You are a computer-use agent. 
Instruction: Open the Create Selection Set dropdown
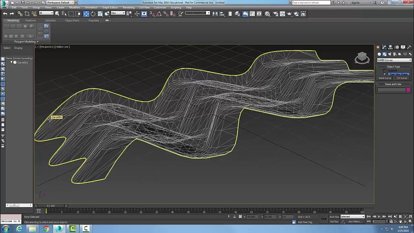click(198, 13)
